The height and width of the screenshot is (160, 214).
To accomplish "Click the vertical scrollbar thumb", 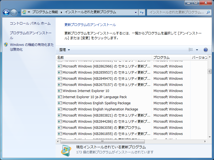I will pyautogui.click(x=210, y=71).
